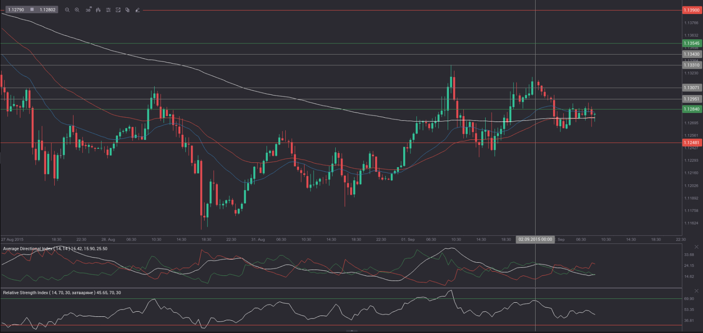Open the candlestick chart type menu
The image size is (703, 333).
[x=98, y=10]
